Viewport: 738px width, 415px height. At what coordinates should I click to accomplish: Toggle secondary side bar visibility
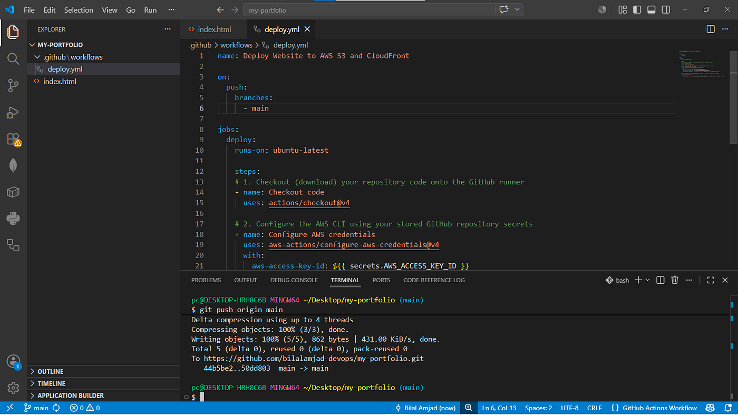tap(666, 9)
